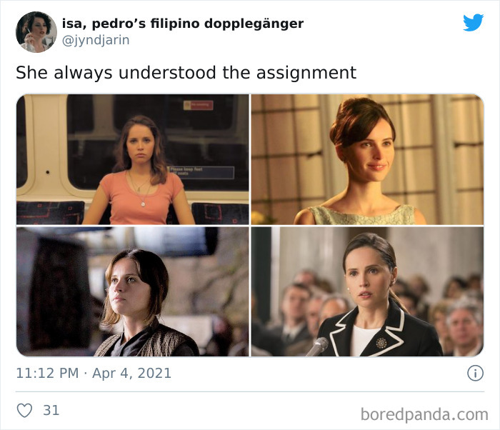Click the tweet text She always understood the assignment
This screenshot has width=500, height=430.
click(186, 73)
